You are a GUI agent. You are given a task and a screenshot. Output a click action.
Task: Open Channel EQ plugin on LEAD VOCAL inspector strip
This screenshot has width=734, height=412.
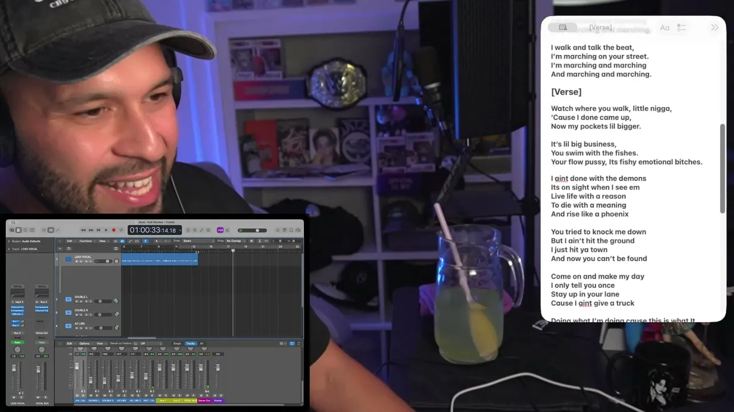(x=17, y=307)
